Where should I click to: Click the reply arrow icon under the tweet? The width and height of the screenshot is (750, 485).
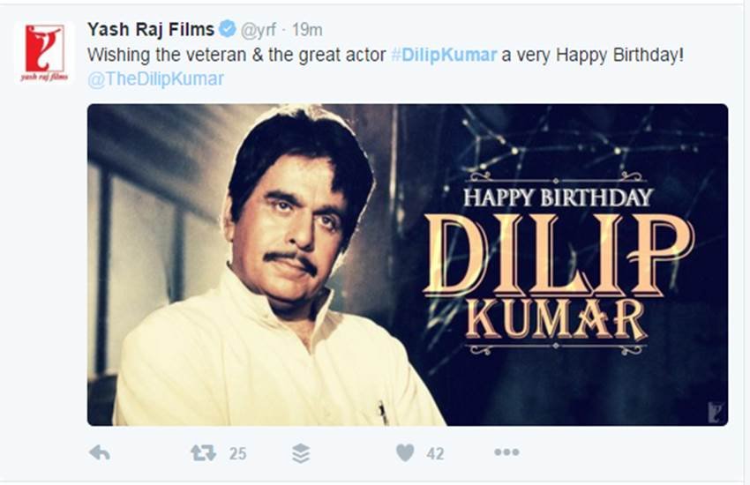pos(100,452)
